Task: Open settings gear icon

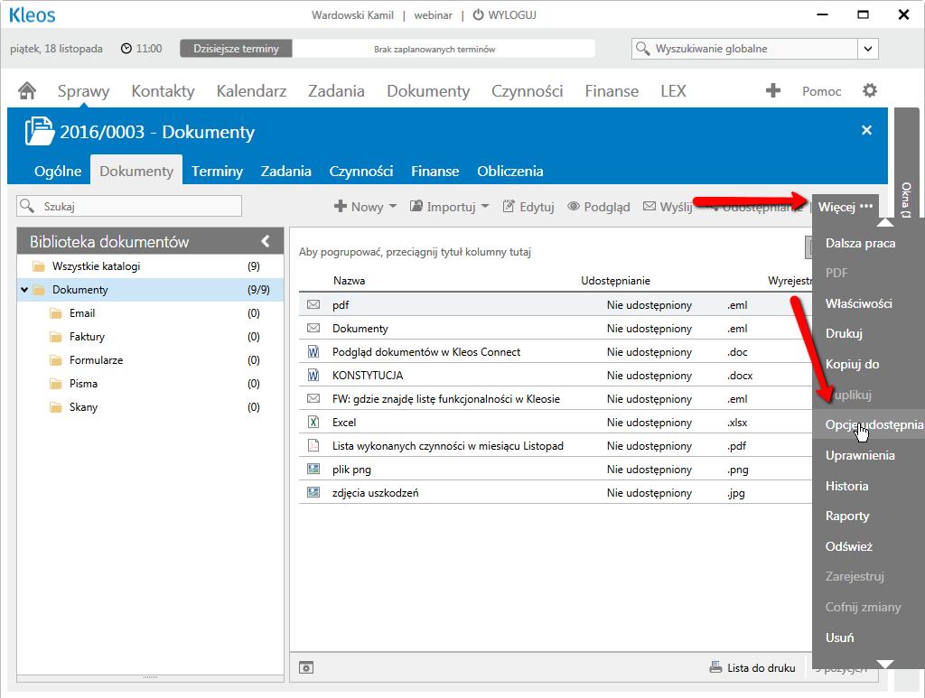Action: [x=870, y=90]
